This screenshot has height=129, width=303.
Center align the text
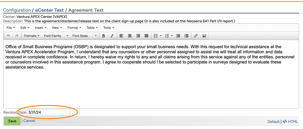click(130, 36)
